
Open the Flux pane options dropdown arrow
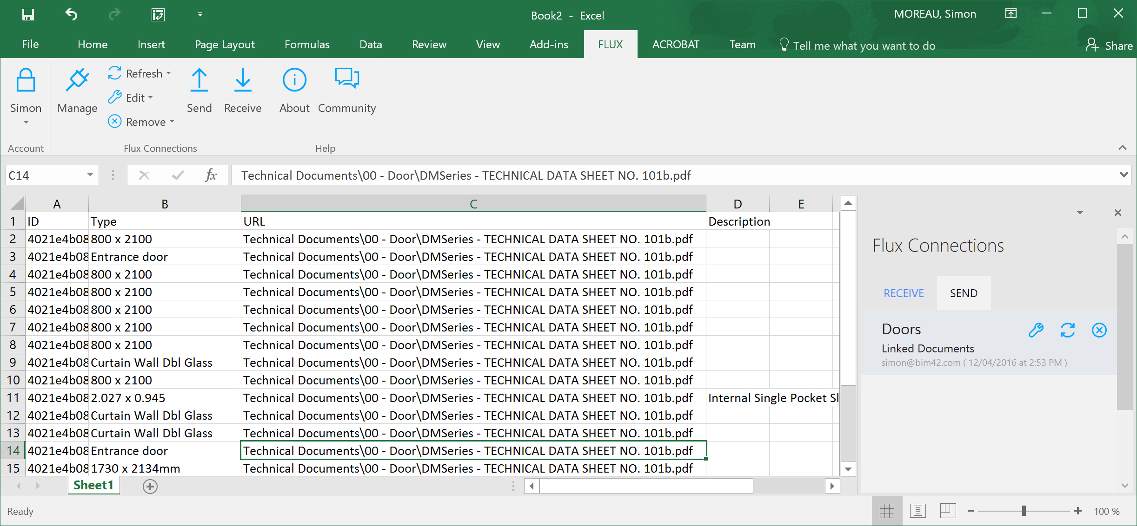1080,213
